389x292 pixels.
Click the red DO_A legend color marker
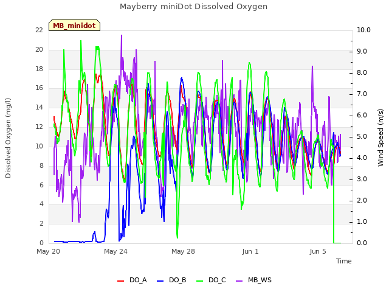coord(120,281)
